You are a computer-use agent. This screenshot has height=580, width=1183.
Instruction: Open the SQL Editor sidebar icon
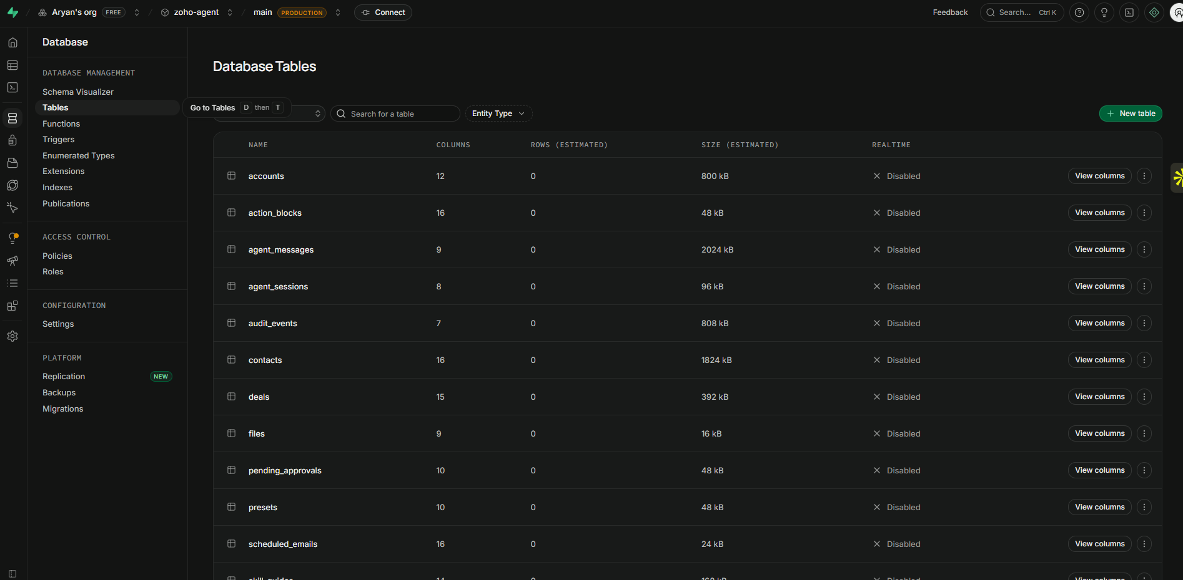click(12, 88)
